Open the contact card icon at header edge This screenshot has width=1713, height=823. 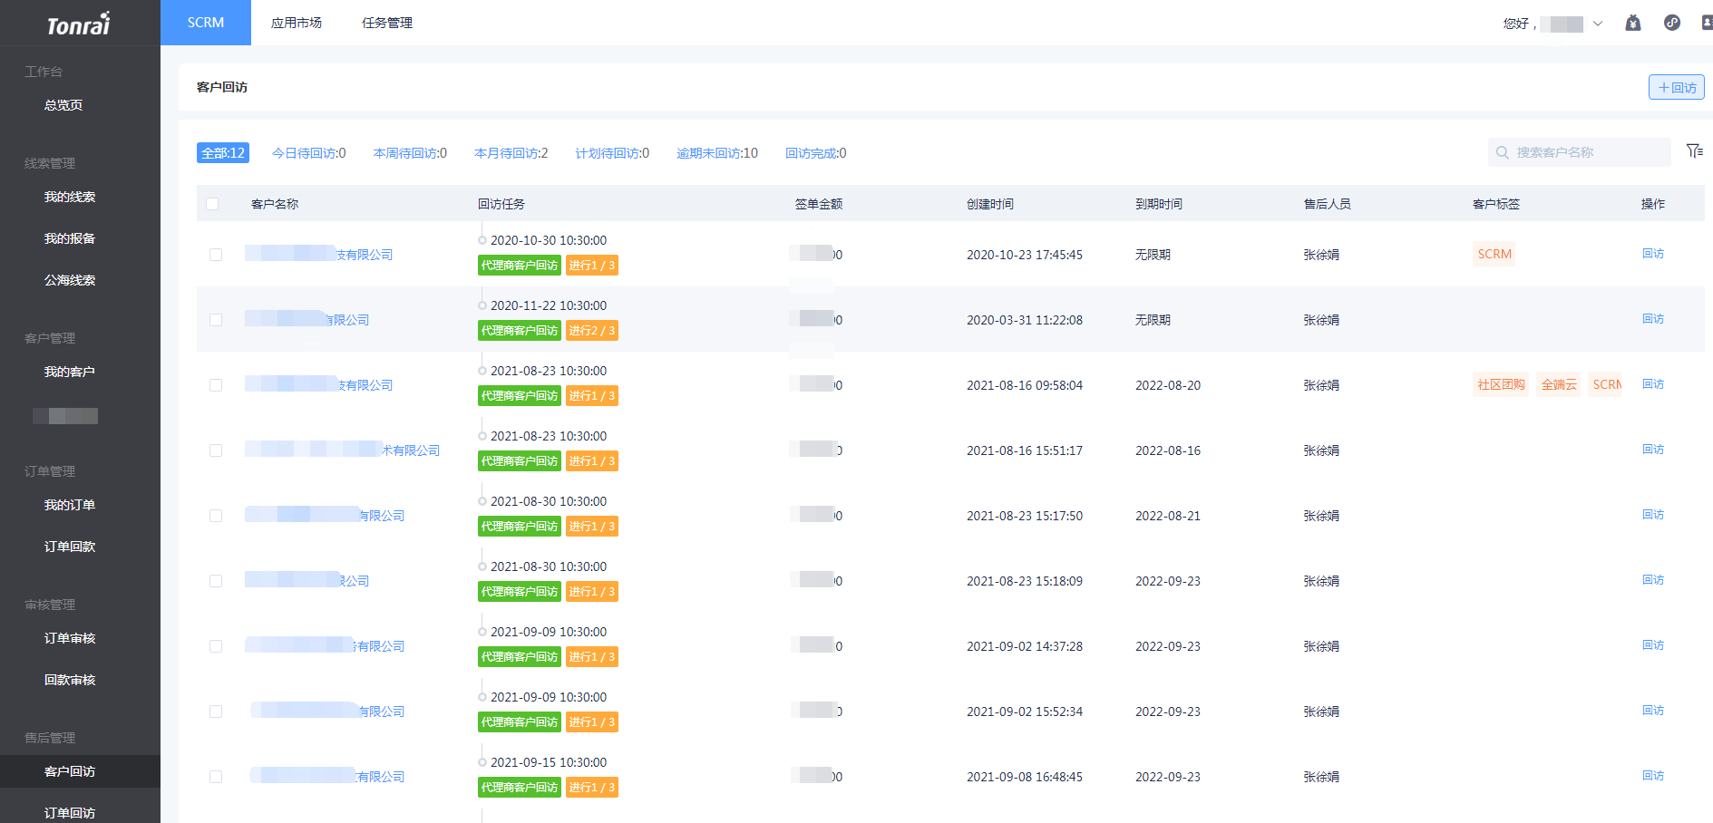(x=1707, y=23)
